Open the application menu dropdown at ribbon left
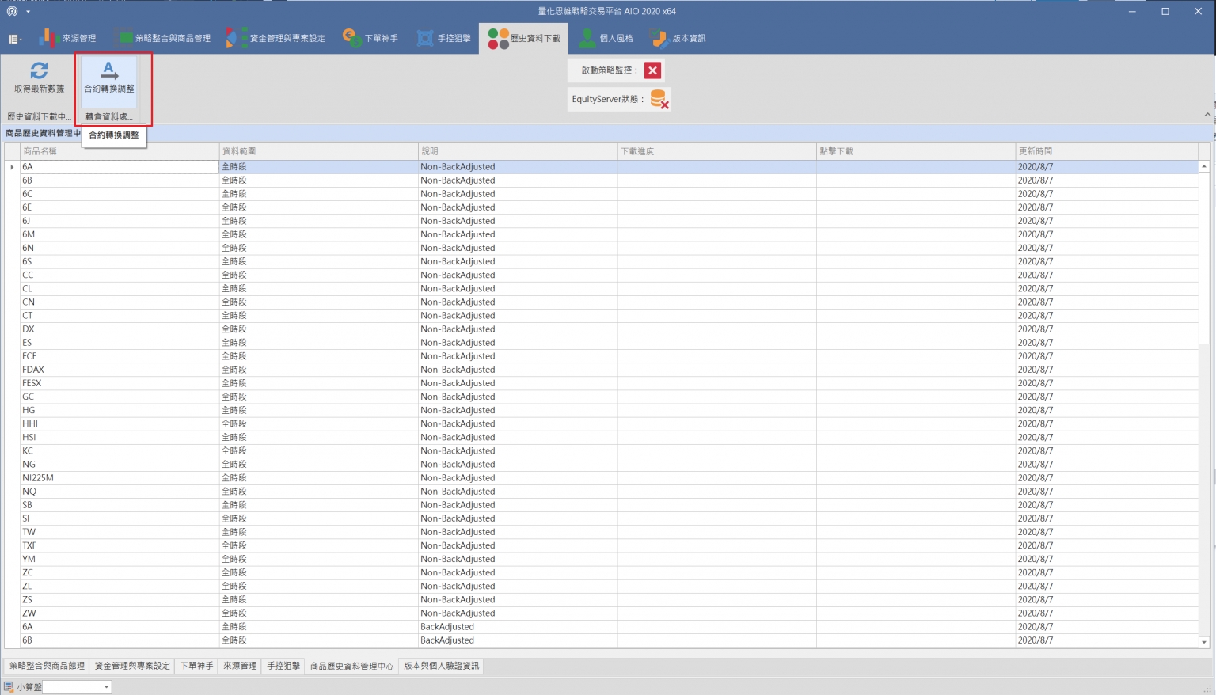 click(15, 39)
